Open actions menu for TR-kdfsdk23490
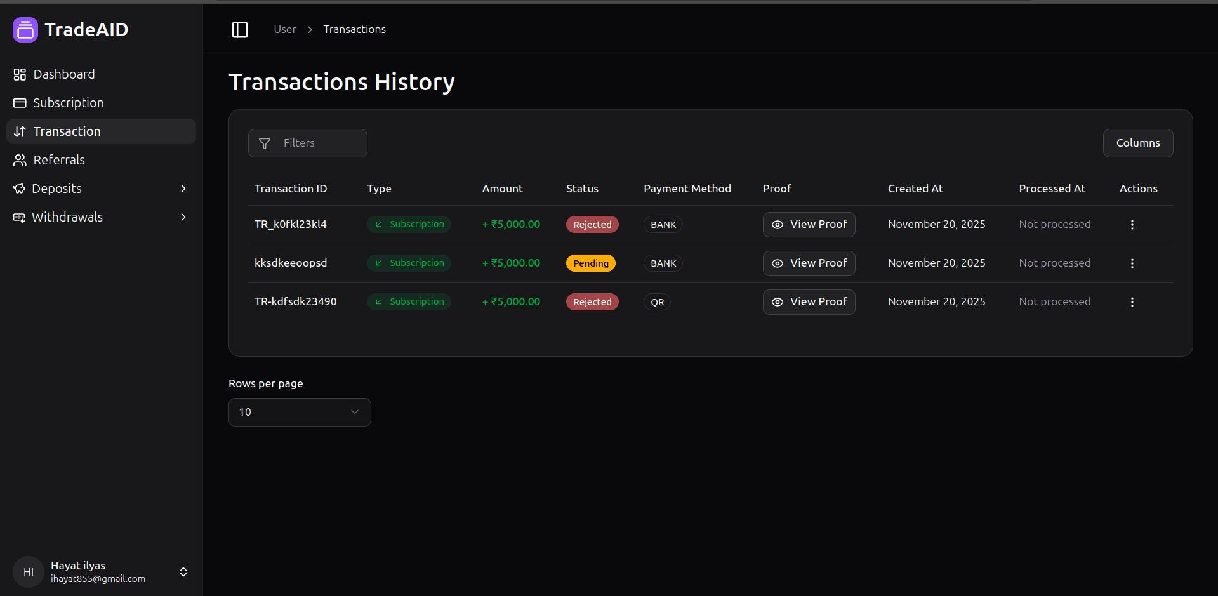Image resolution: width=1218 pixels, height=596 pixels. (x=1132, y=302)
